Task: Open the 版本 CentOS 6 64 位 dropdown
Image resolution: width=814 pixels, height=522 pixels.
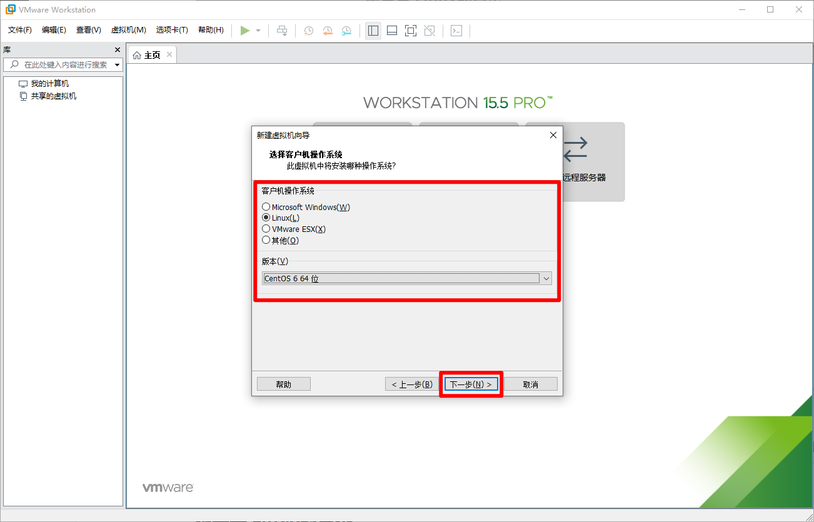Action: point(406,278)
